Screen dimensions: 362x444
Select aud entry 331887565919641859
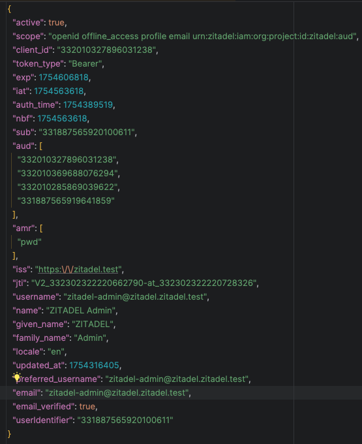click(x=66, y=200)
